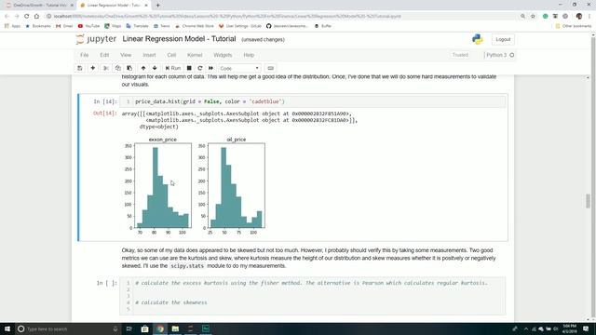This screenshot has width=596, height=335.
Task: Open Task View on the taskbar
Action: (129, 328)
